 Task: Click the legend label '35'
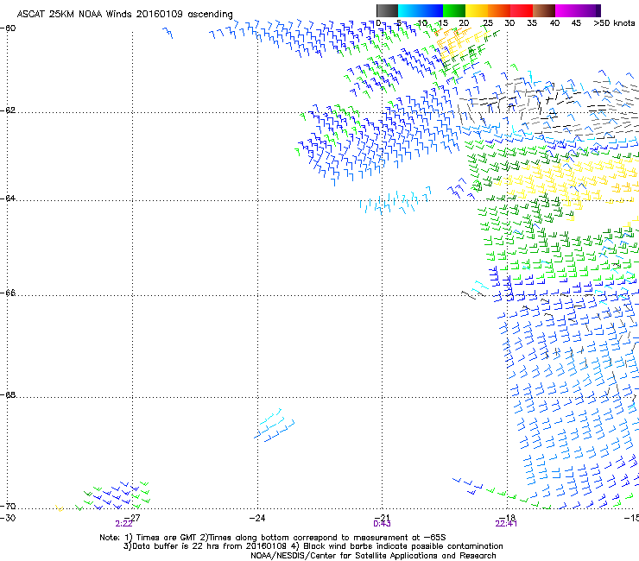[x=532, y=22]
